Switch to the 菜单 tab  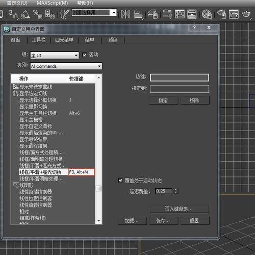click(x=89, y=40)
